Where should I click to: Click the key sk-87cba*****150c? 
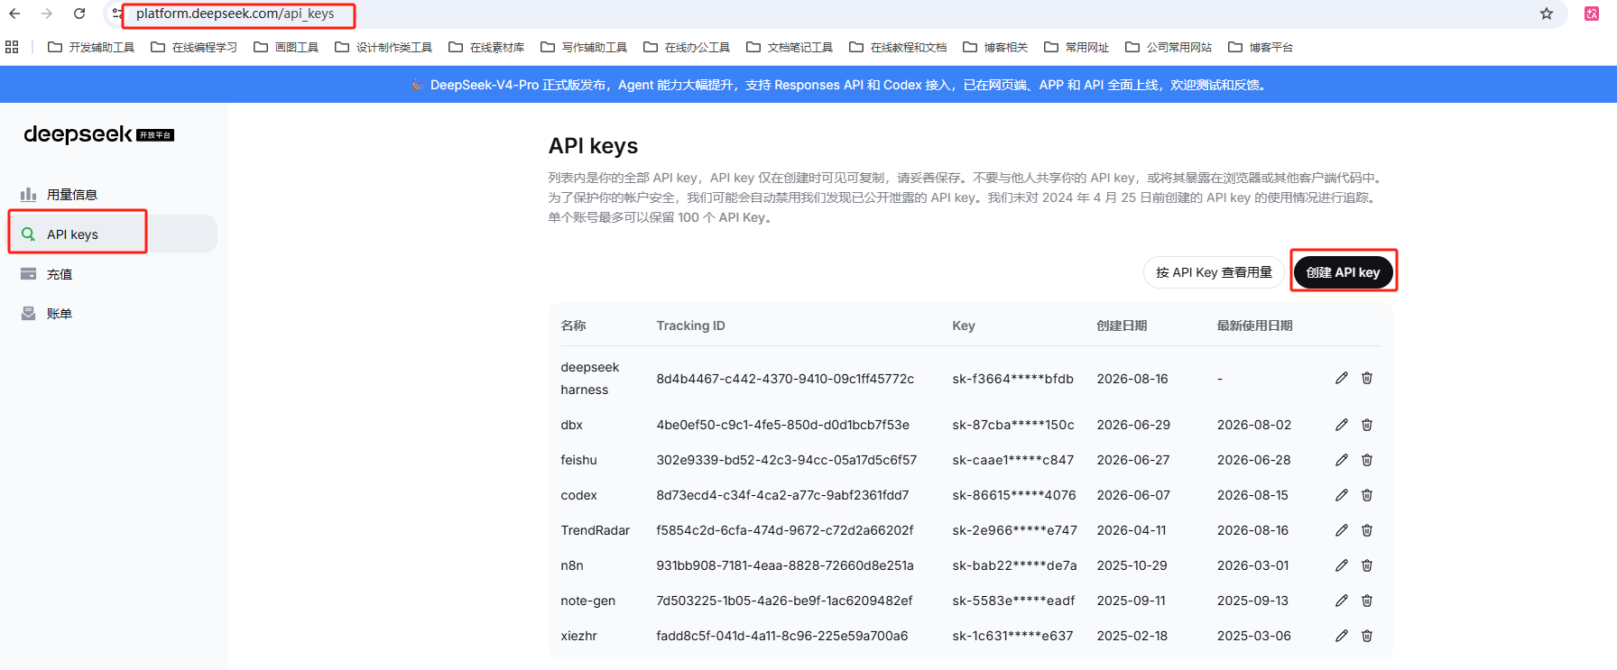(x=1013, y=425)
